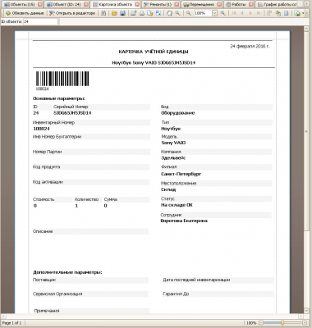Image resolution: width=312 pixels, height=328 pixels.
Task: Click the binoculars search icon
Action: 103,13
